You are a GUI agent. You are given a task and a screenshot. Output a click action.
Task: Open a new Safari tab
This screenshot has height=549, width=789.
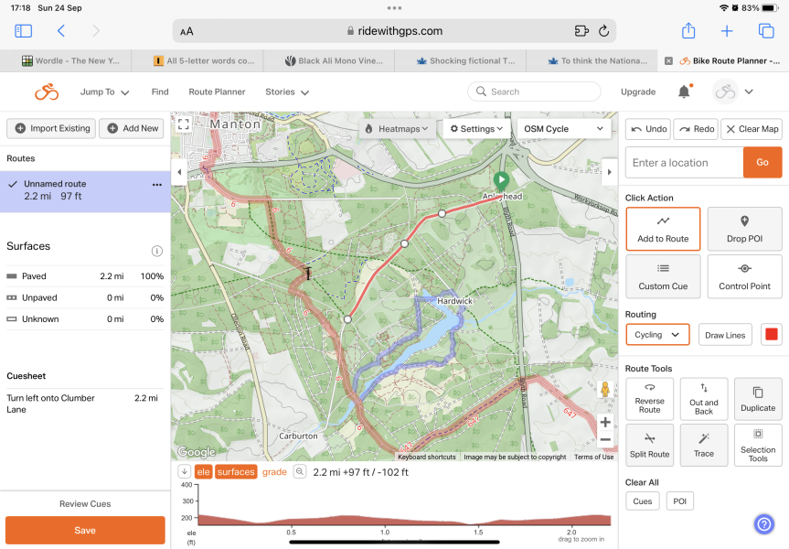point(727,31)
